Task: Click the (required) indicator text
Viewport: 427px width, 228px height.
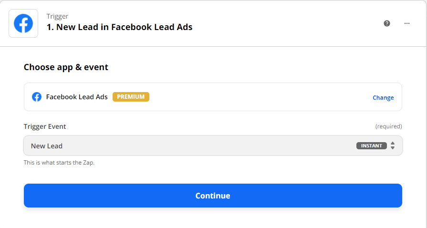Action: [388, 126]
